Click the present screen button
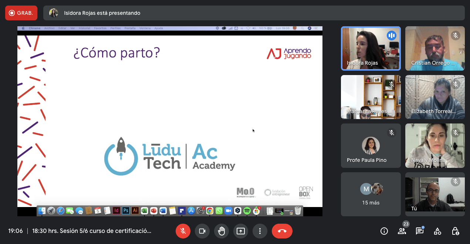 pos(241,231)
